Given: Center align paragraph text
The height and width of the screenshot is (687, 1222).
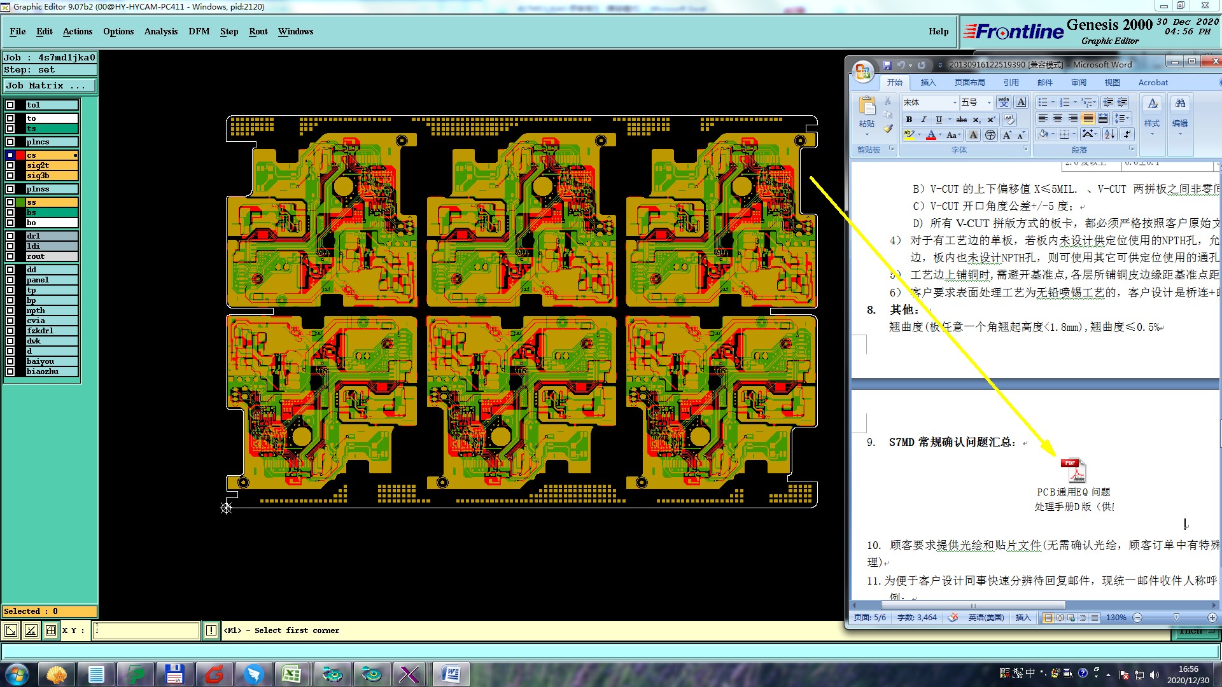Looking at the screenshot, I should coord(1058,118).
